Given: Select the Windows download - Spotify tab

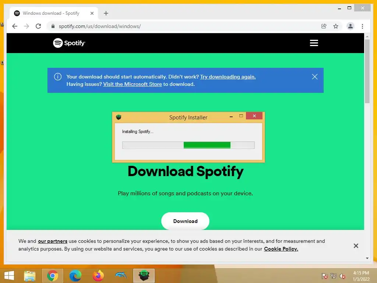Looking at the screenshot, I should tap(54, 13).
